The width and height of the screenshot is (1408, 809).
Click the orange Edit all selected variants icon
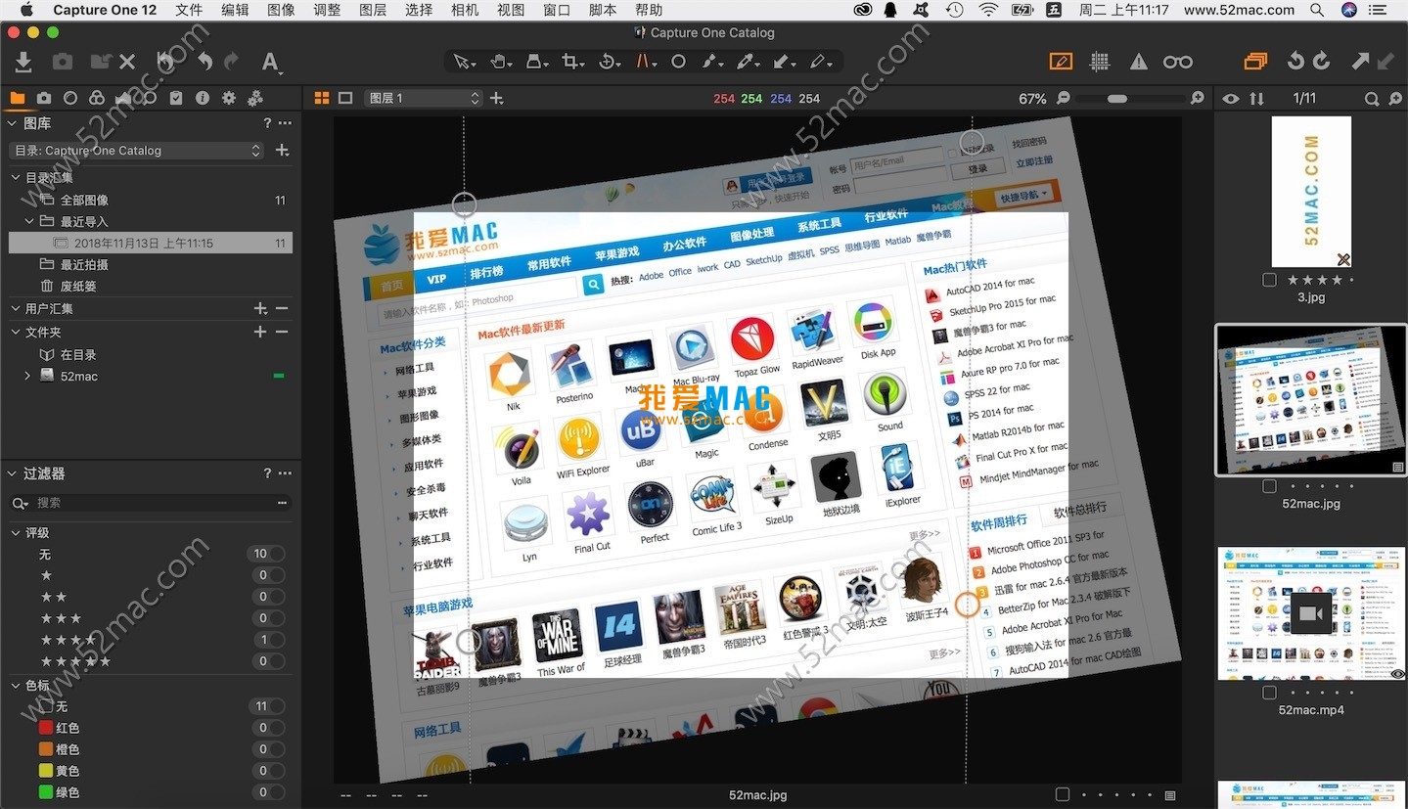1255,62
